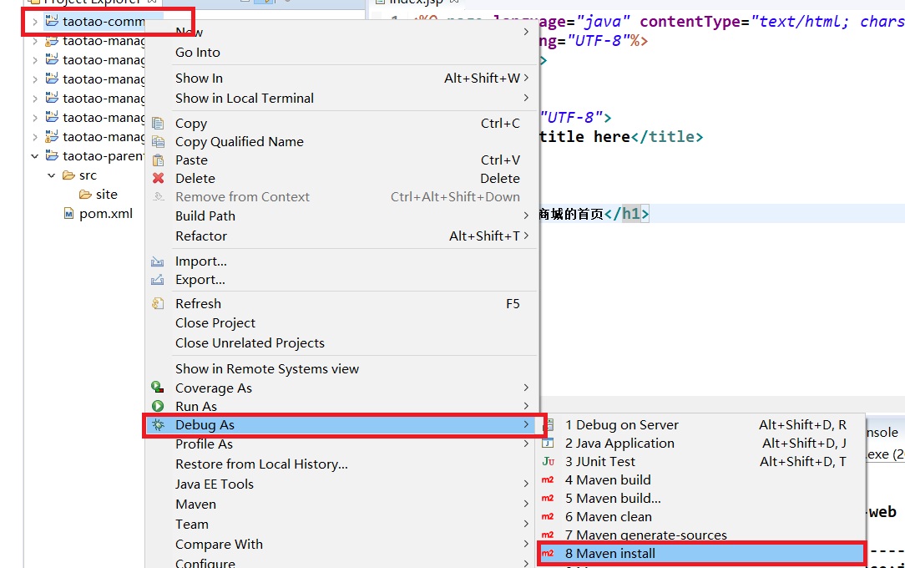Choose Restore from Local History
The height and width of the screenshot is (568, 905).
click(261, 464)
